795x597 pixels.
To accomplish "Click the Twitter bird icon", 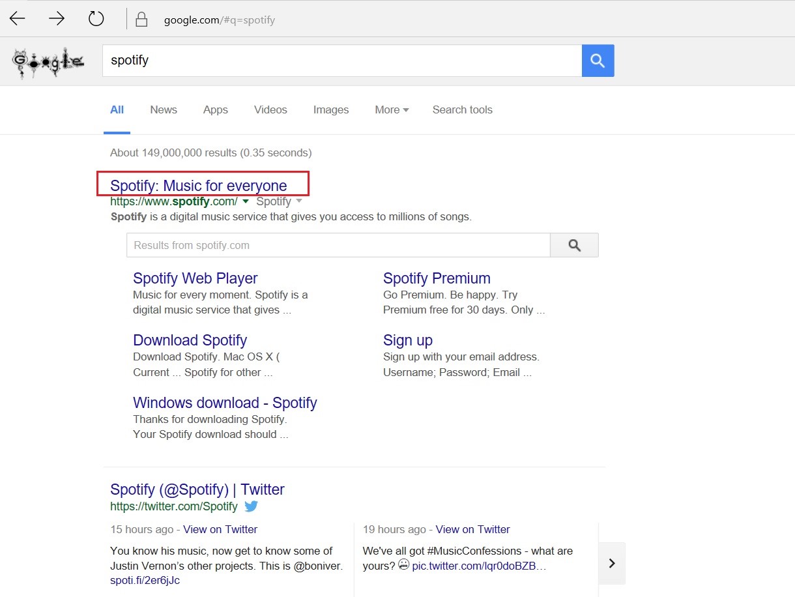I will (x=251, y=506).
